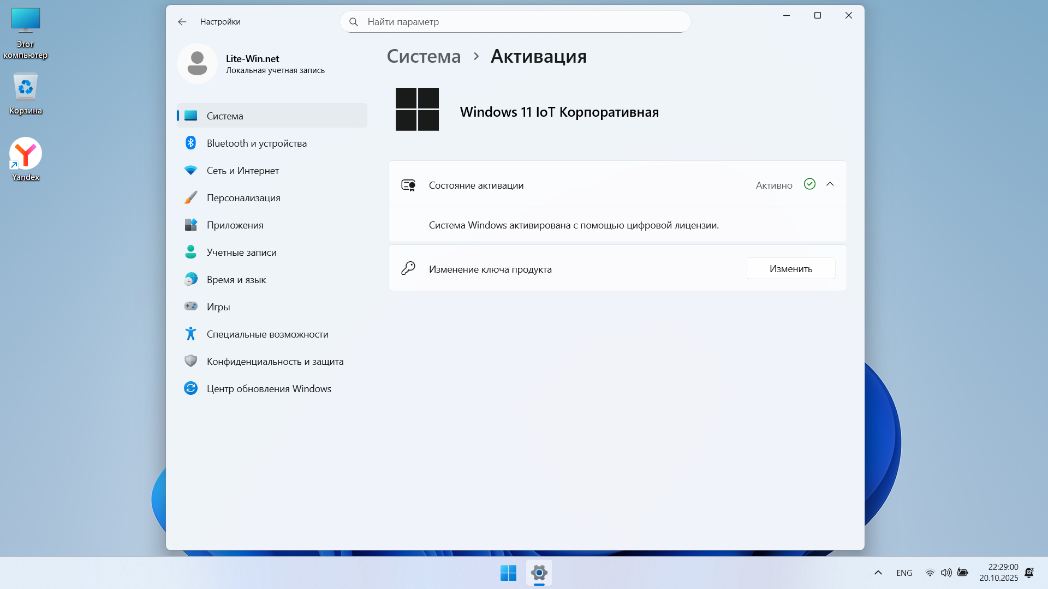
Task: Click the Конфиденциальность и защита shield icon
Action: pos(190,361)
